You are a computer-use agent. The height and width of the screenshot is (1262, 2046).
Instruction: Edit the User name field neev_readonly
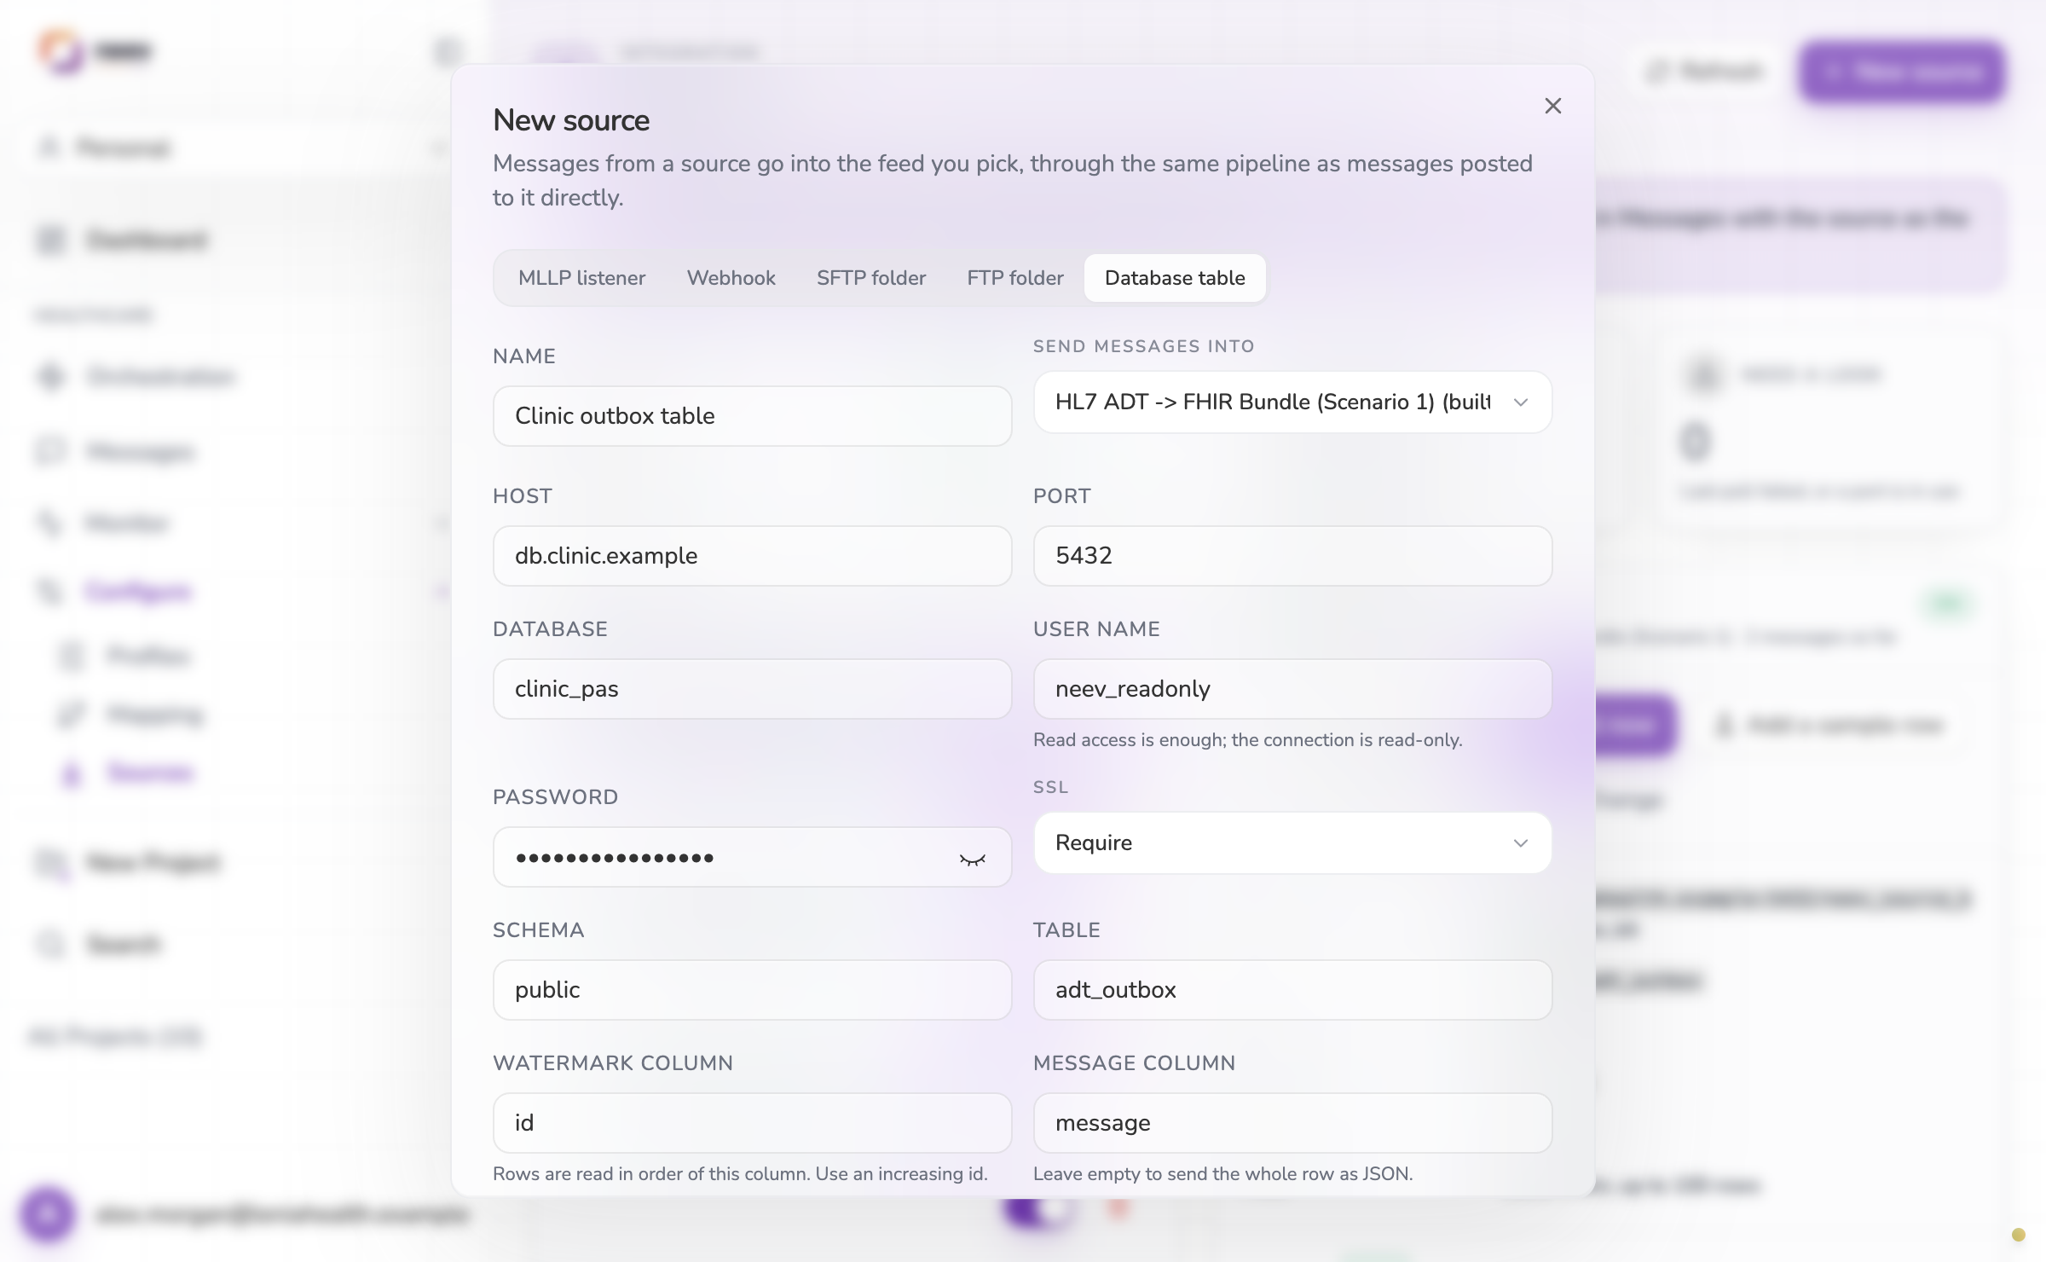[1292, 689]
